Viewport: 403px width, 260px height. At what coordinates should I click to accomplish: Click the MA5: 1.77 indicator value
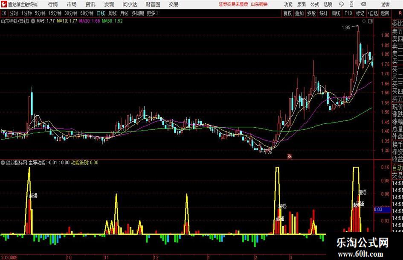coord(46,21)
